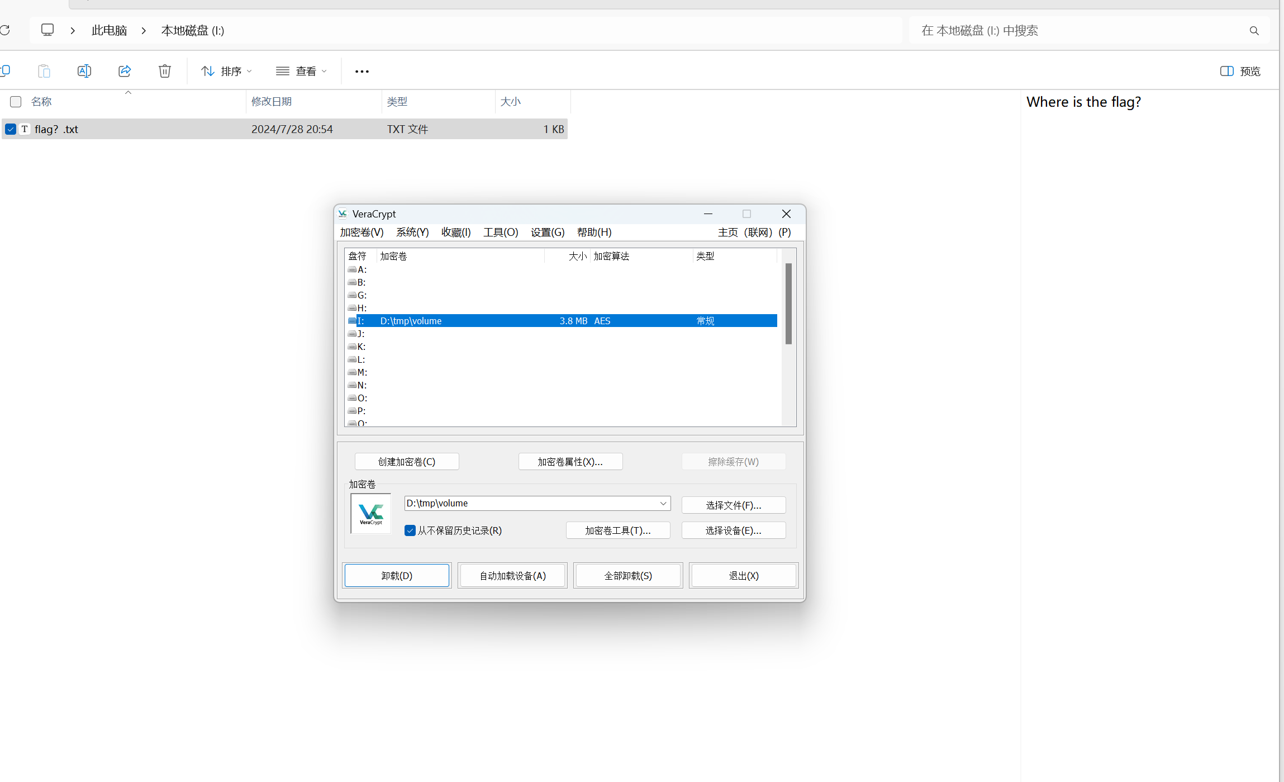The width and height of the screenshot is (1284, 782).
Task: Click VeraCrypt title bar icon
Action: pyautogui.click(x=343, y=214)
